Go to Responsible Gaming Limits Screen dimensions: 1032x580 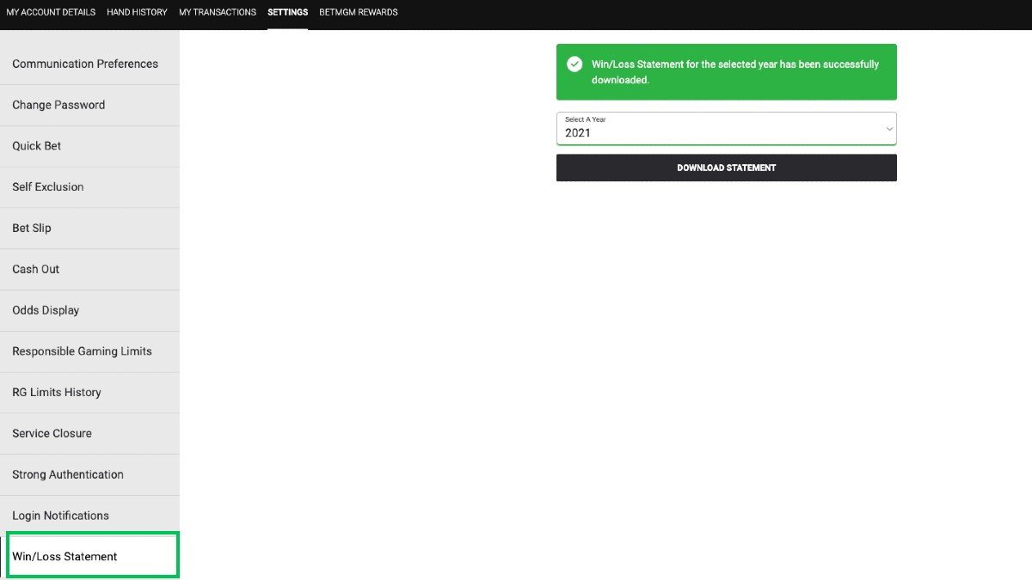point(89,351)
